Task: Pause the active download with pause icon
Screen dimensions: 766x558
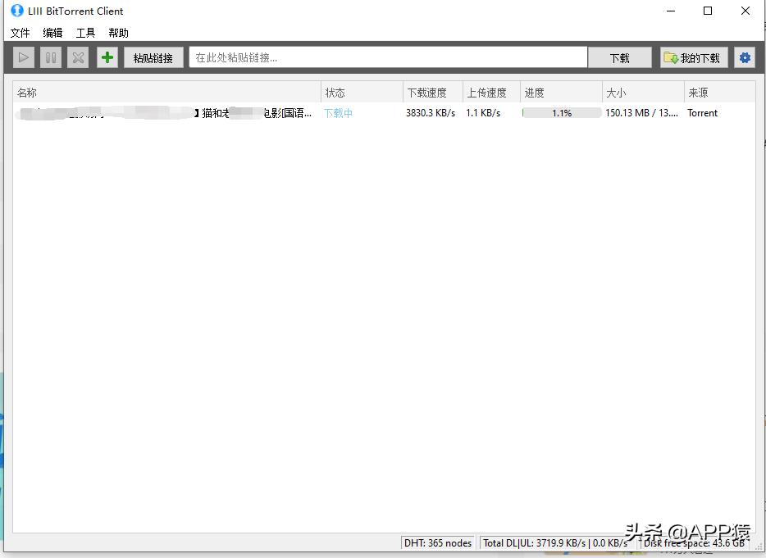Action: pyautogui.click(x=51, y=57)
